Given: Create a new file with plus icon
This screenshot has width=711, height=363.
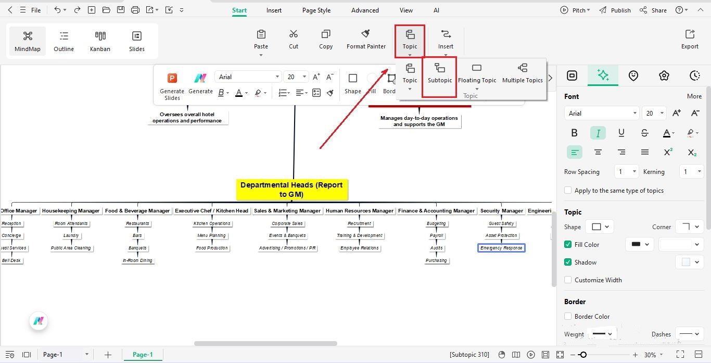Looking at the screenshot, I should 92,10.
